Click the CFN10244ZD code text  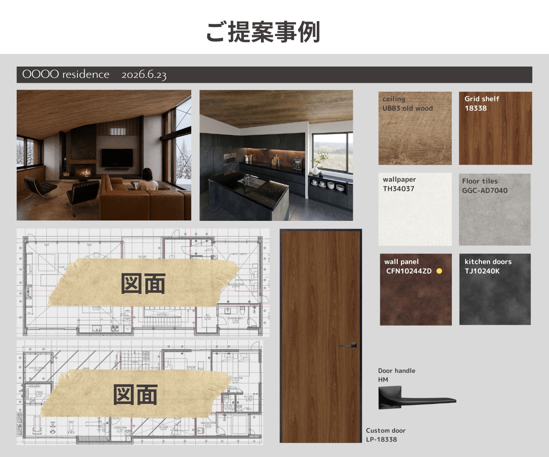409,271
